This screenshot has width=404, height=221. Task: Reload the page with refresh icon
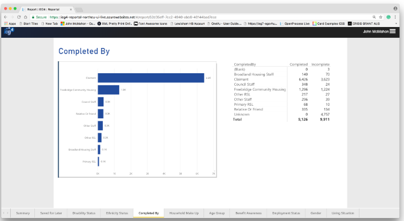point(19,17)
